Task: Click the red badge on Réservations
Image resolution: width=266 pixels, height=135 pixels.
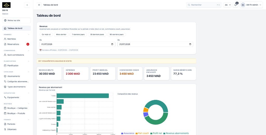Action: tap(28, 44)
